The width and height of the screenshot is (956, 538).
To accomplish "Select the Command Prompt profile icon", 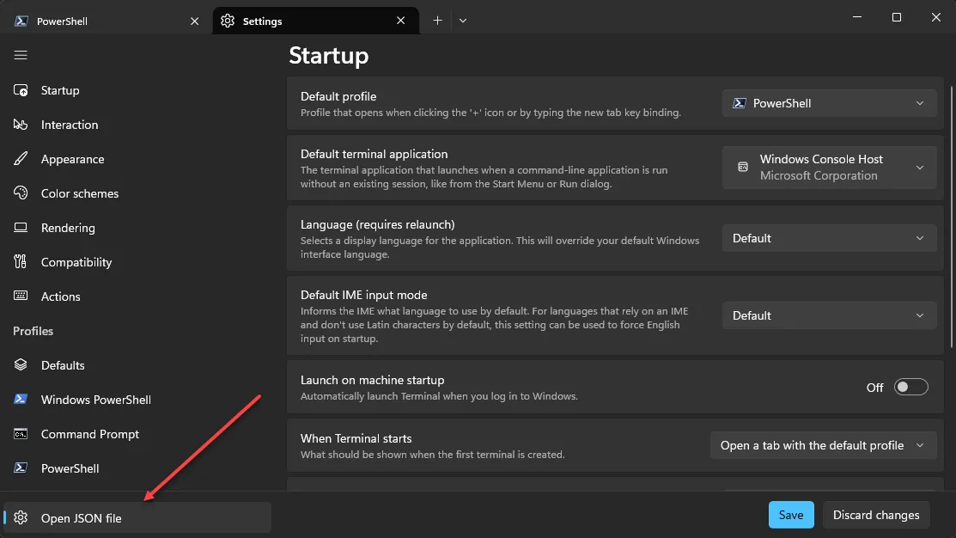I will [21, 434].
